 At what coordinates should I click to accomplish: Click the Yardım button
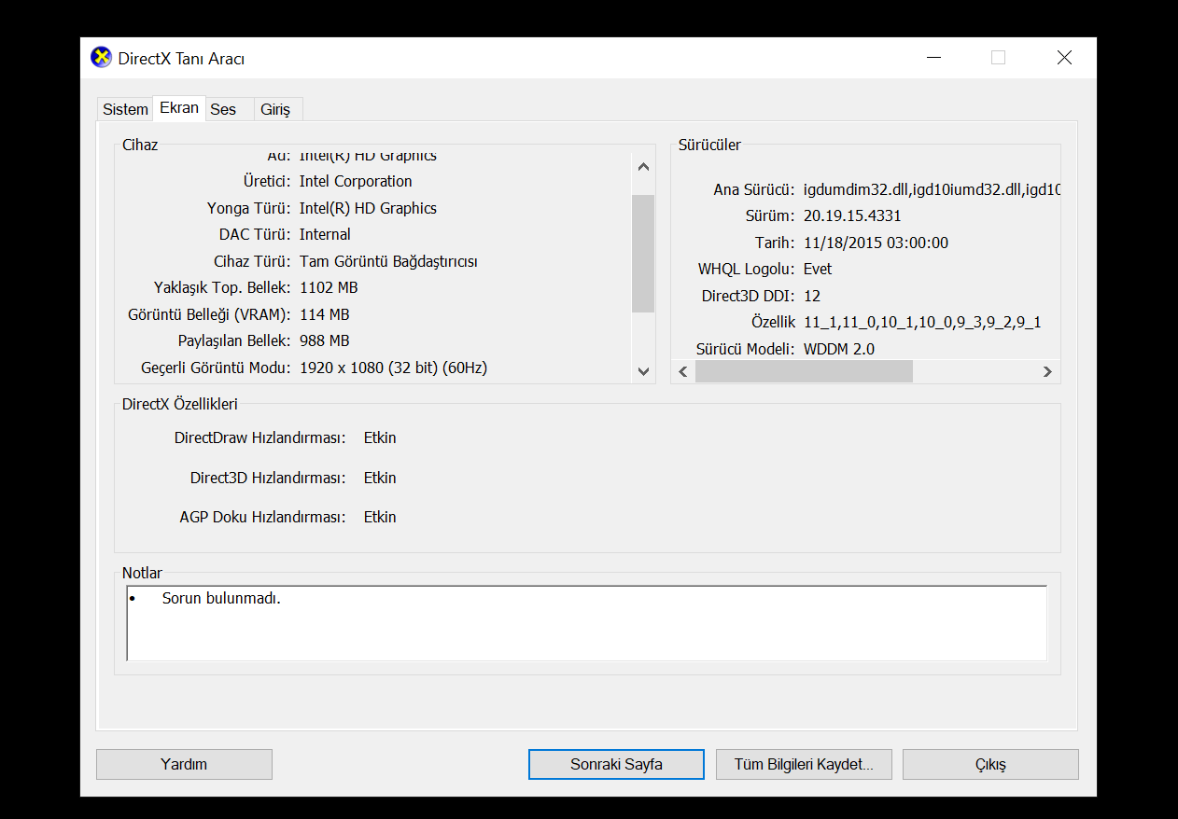coord(184,764)
